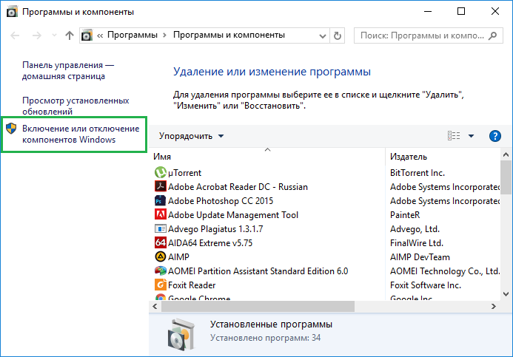This screenshot has height=357, width=513.
Task: Click Установлено программ: 34 status text
Action: [265, 338]
